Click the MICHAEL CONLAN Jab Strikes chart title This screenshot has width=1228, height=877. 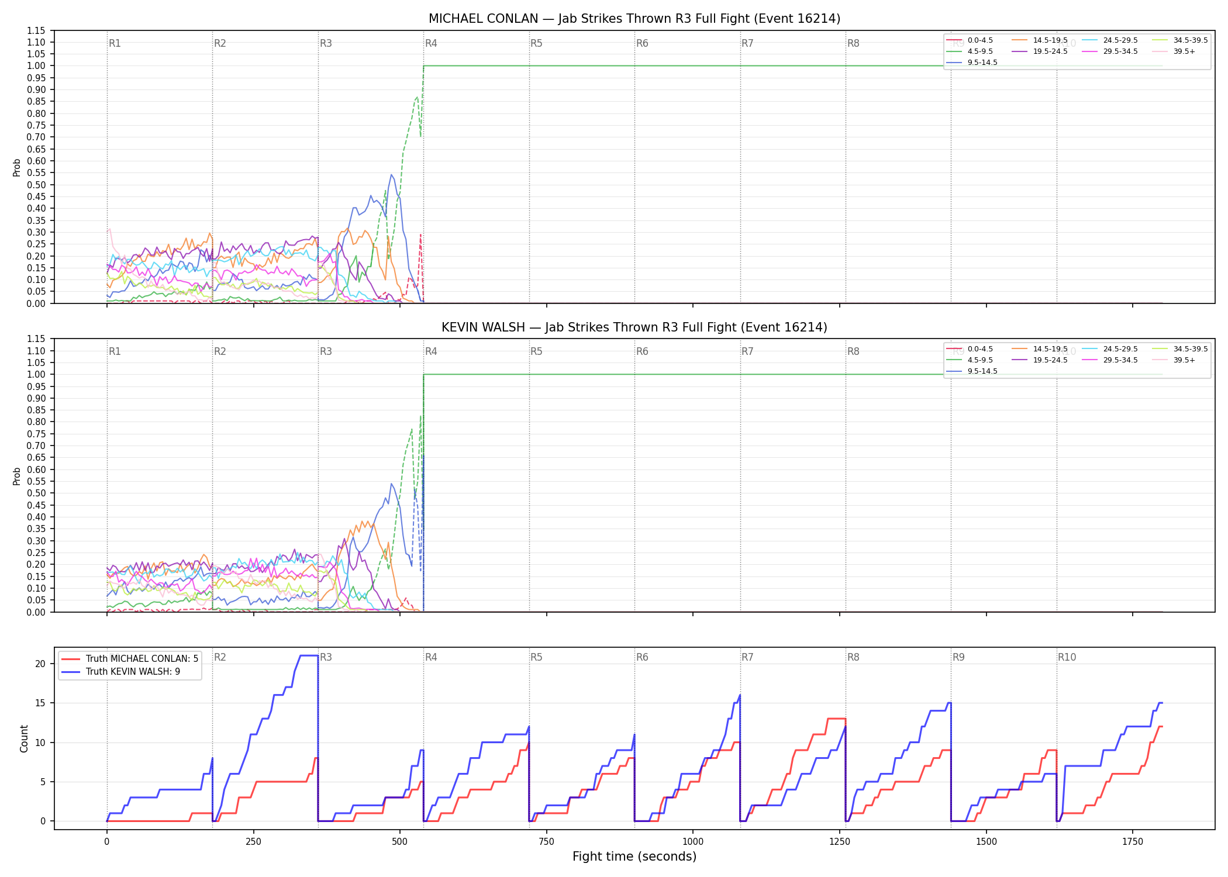pyautogui.click(x=634, y=19)
